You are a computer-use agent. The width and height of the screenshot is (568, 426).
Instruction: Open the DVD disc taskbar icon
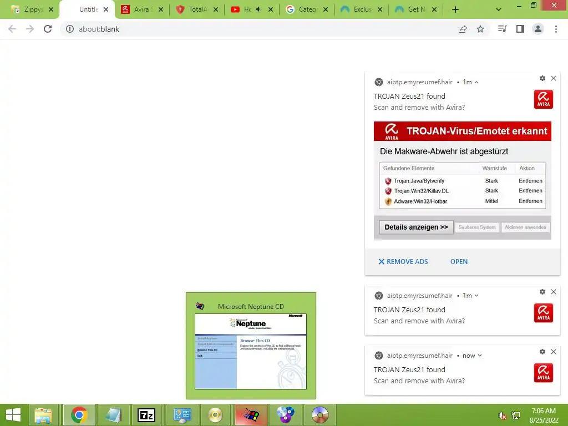[320, 415]
